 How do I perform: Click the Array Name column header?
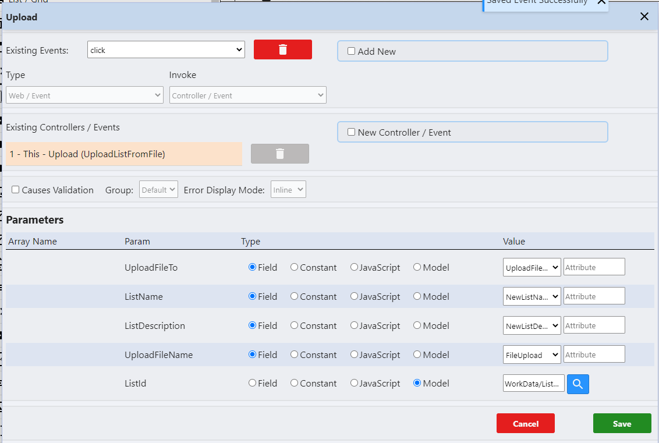[x=33, y=241]
